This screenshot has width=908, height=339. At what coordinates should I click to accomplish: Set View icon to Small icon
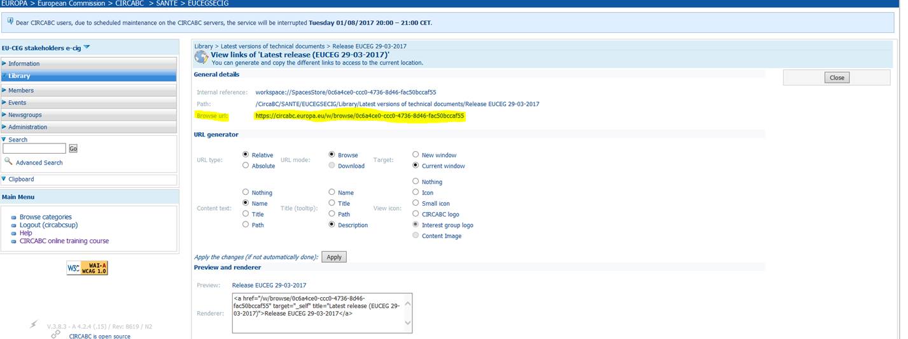tap(416, 203)
